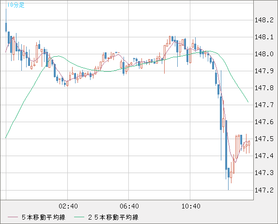This screenshot has height=224, width=278.
Task: Click the 06:40 time axis label
Action: 129,206
